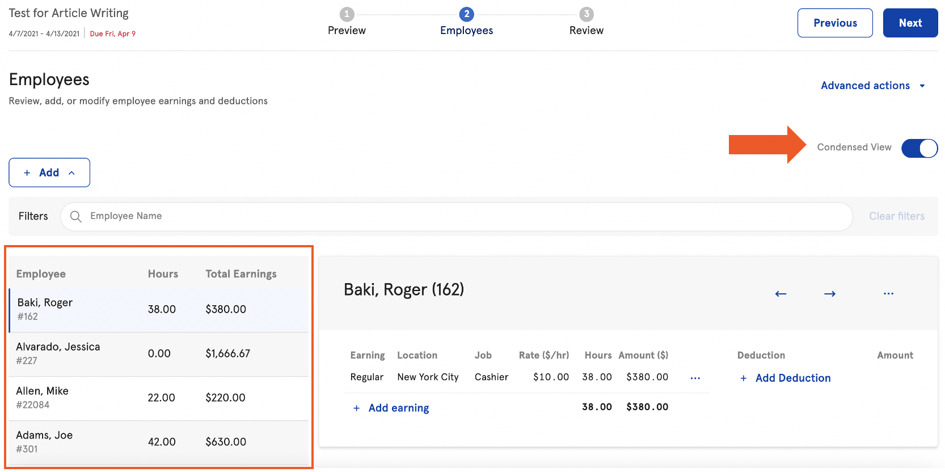The height and width of the screenshot is (472, 945).
Task: Open the Regular earning row options ellipsis
Action: click(x=695, y=378)
